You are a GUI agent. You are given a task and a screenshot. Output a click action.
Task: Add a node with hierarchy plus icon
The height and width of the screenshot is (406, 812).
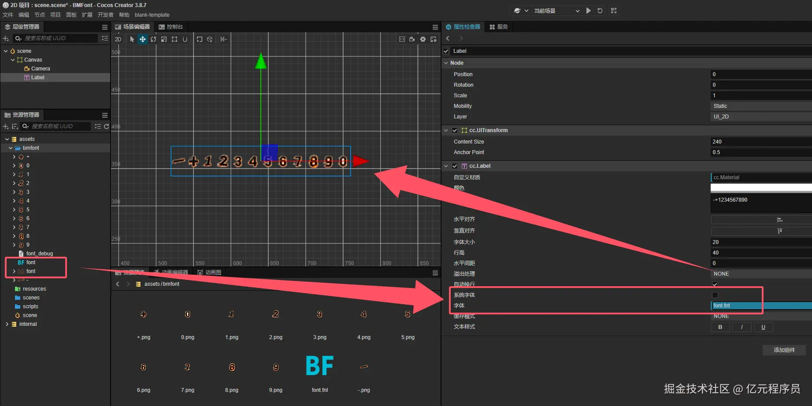[6, 38]
